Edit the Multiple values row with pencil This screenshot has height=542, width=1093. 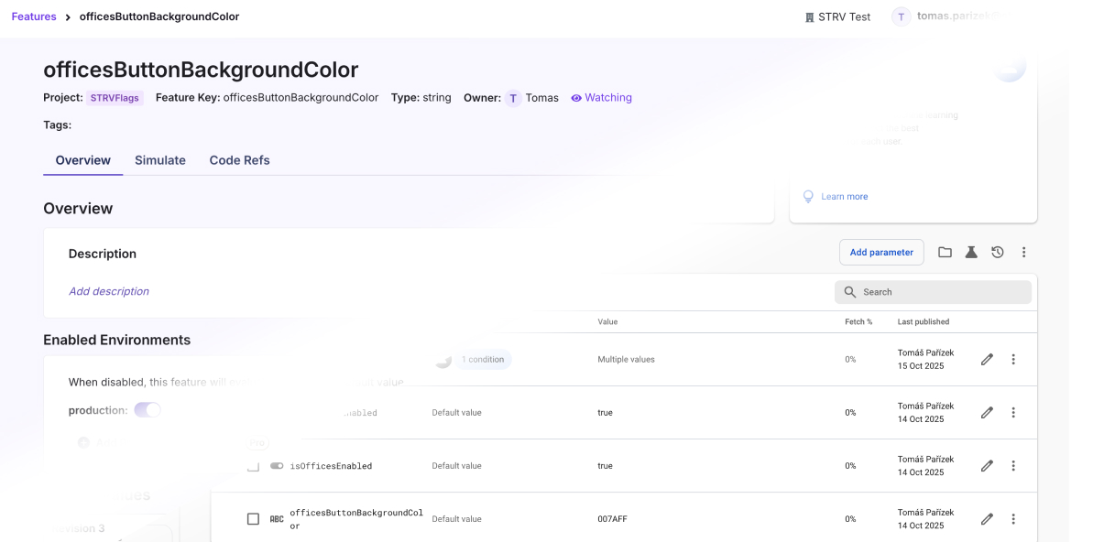[x=987, y=360]
